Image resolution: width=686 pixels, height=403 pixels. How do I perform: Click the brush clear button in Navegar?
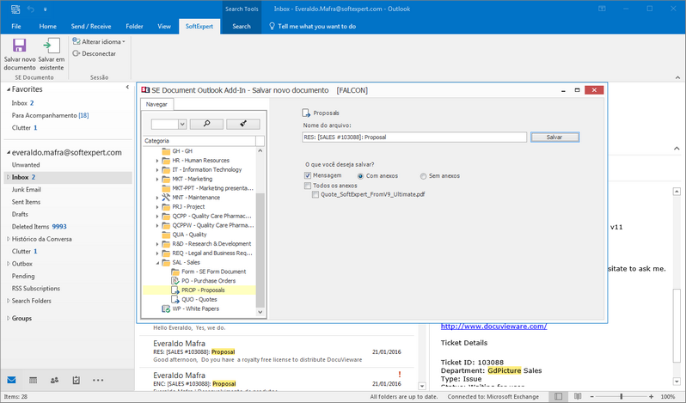point(243,124)
